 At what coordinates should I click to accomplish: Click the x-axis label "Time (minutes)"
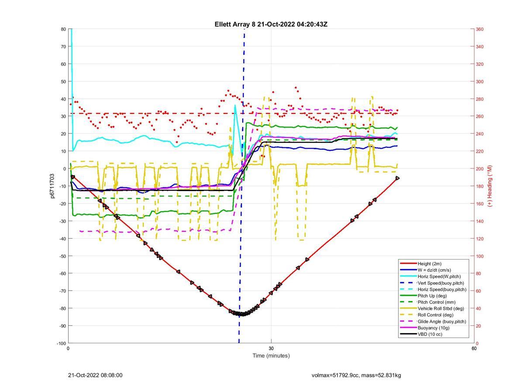pos(271,355)
